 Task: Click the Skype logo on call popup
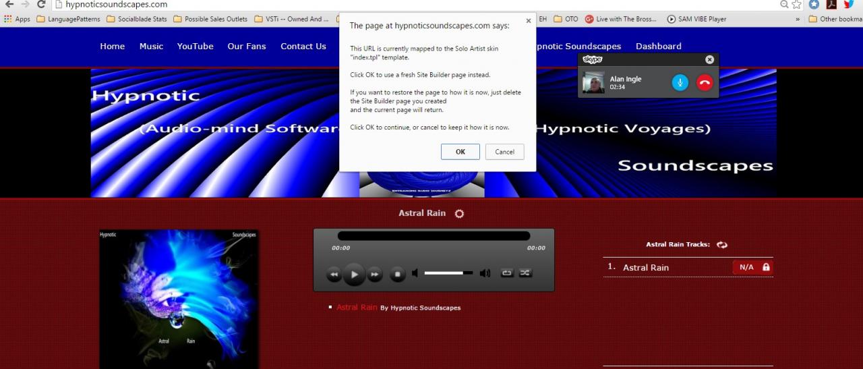(592, 59)
